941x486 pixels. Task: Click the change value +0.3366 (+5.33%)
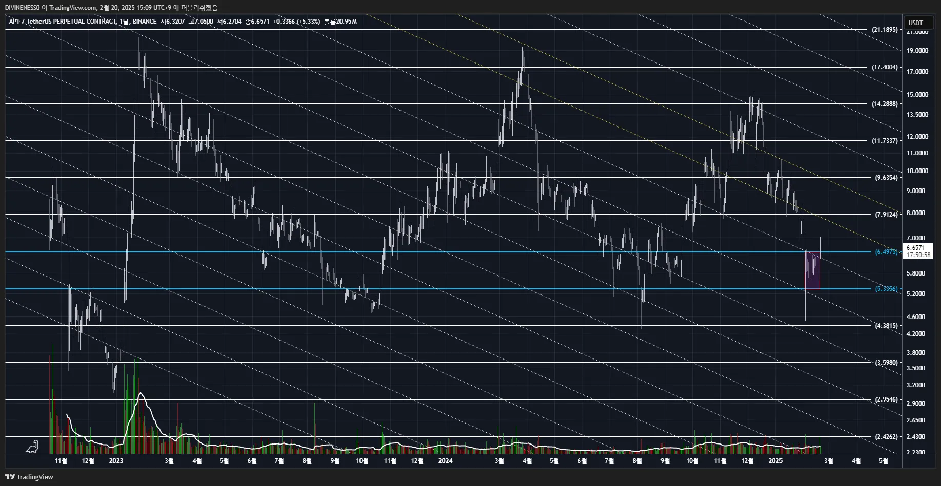pyautogui.click(x=296, y=22)
